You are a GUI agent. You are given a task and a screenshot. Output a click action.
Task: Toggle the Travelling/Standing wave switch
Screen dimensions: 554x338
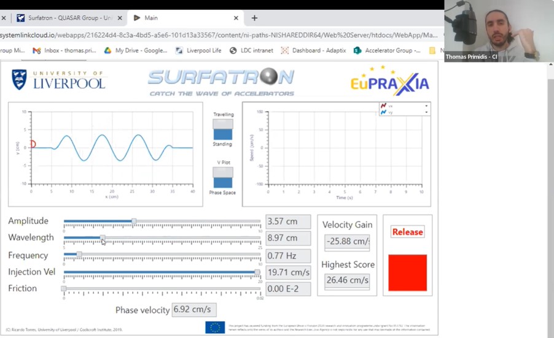[222, 129]
